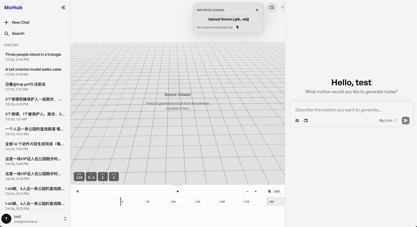Toggle the imported scenes book icon in viewer
The image size is (417, 227).
272,8
